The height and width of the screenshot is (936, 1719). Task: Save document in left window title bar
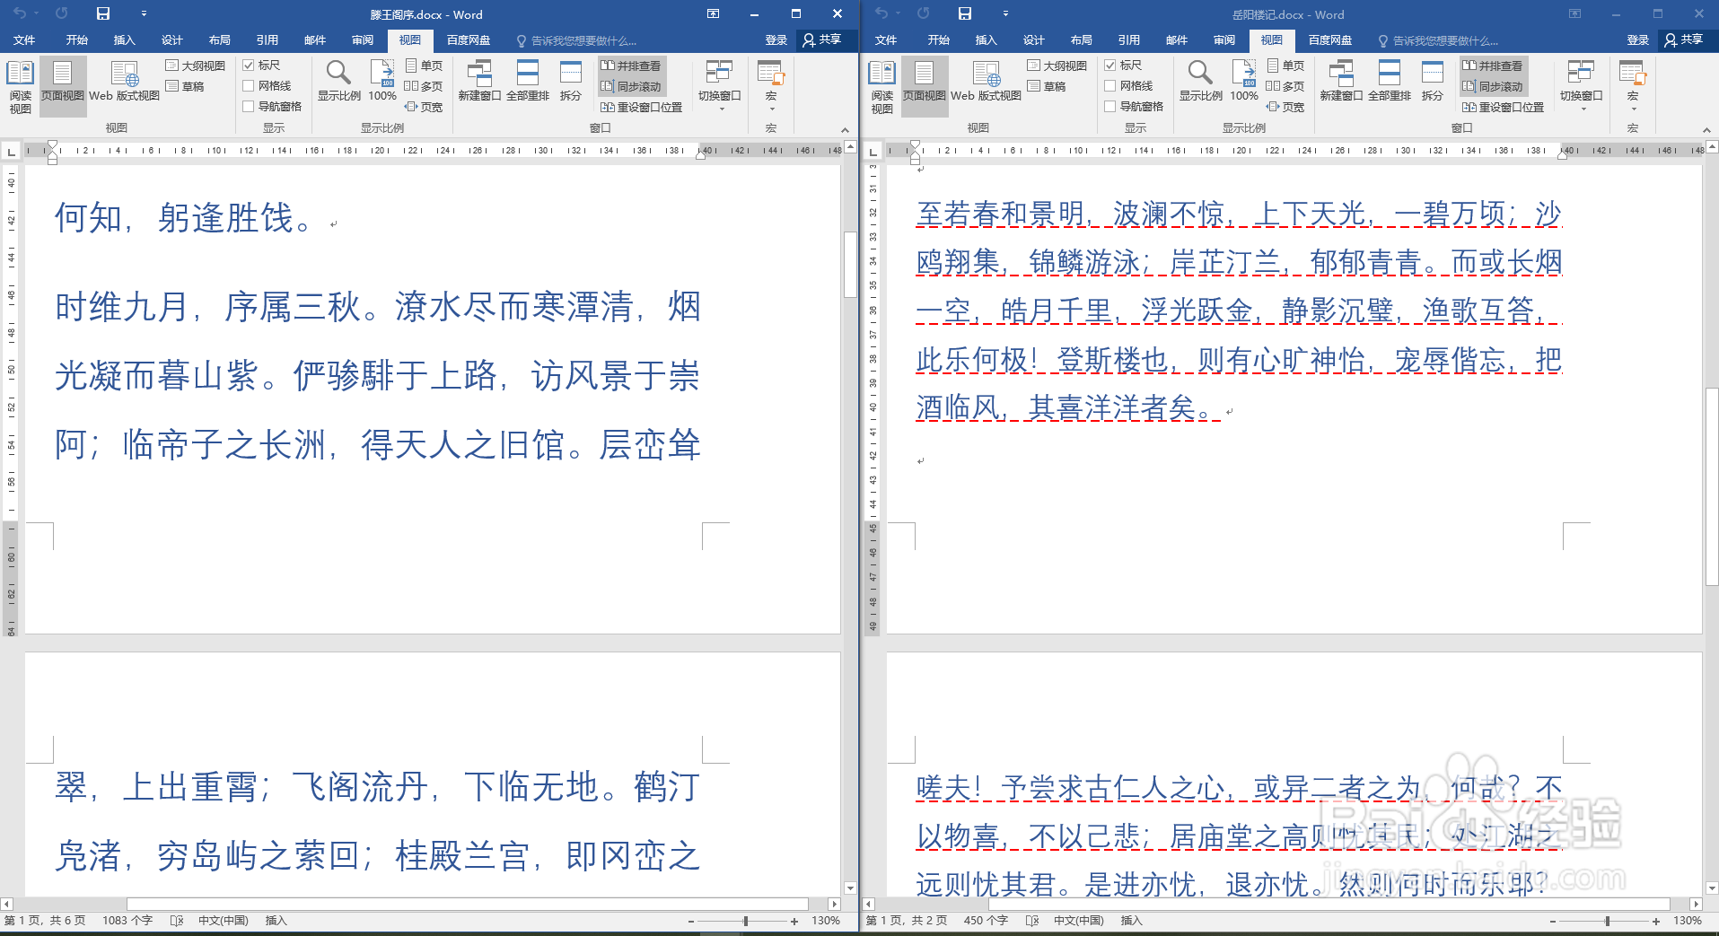click(103, 13)
